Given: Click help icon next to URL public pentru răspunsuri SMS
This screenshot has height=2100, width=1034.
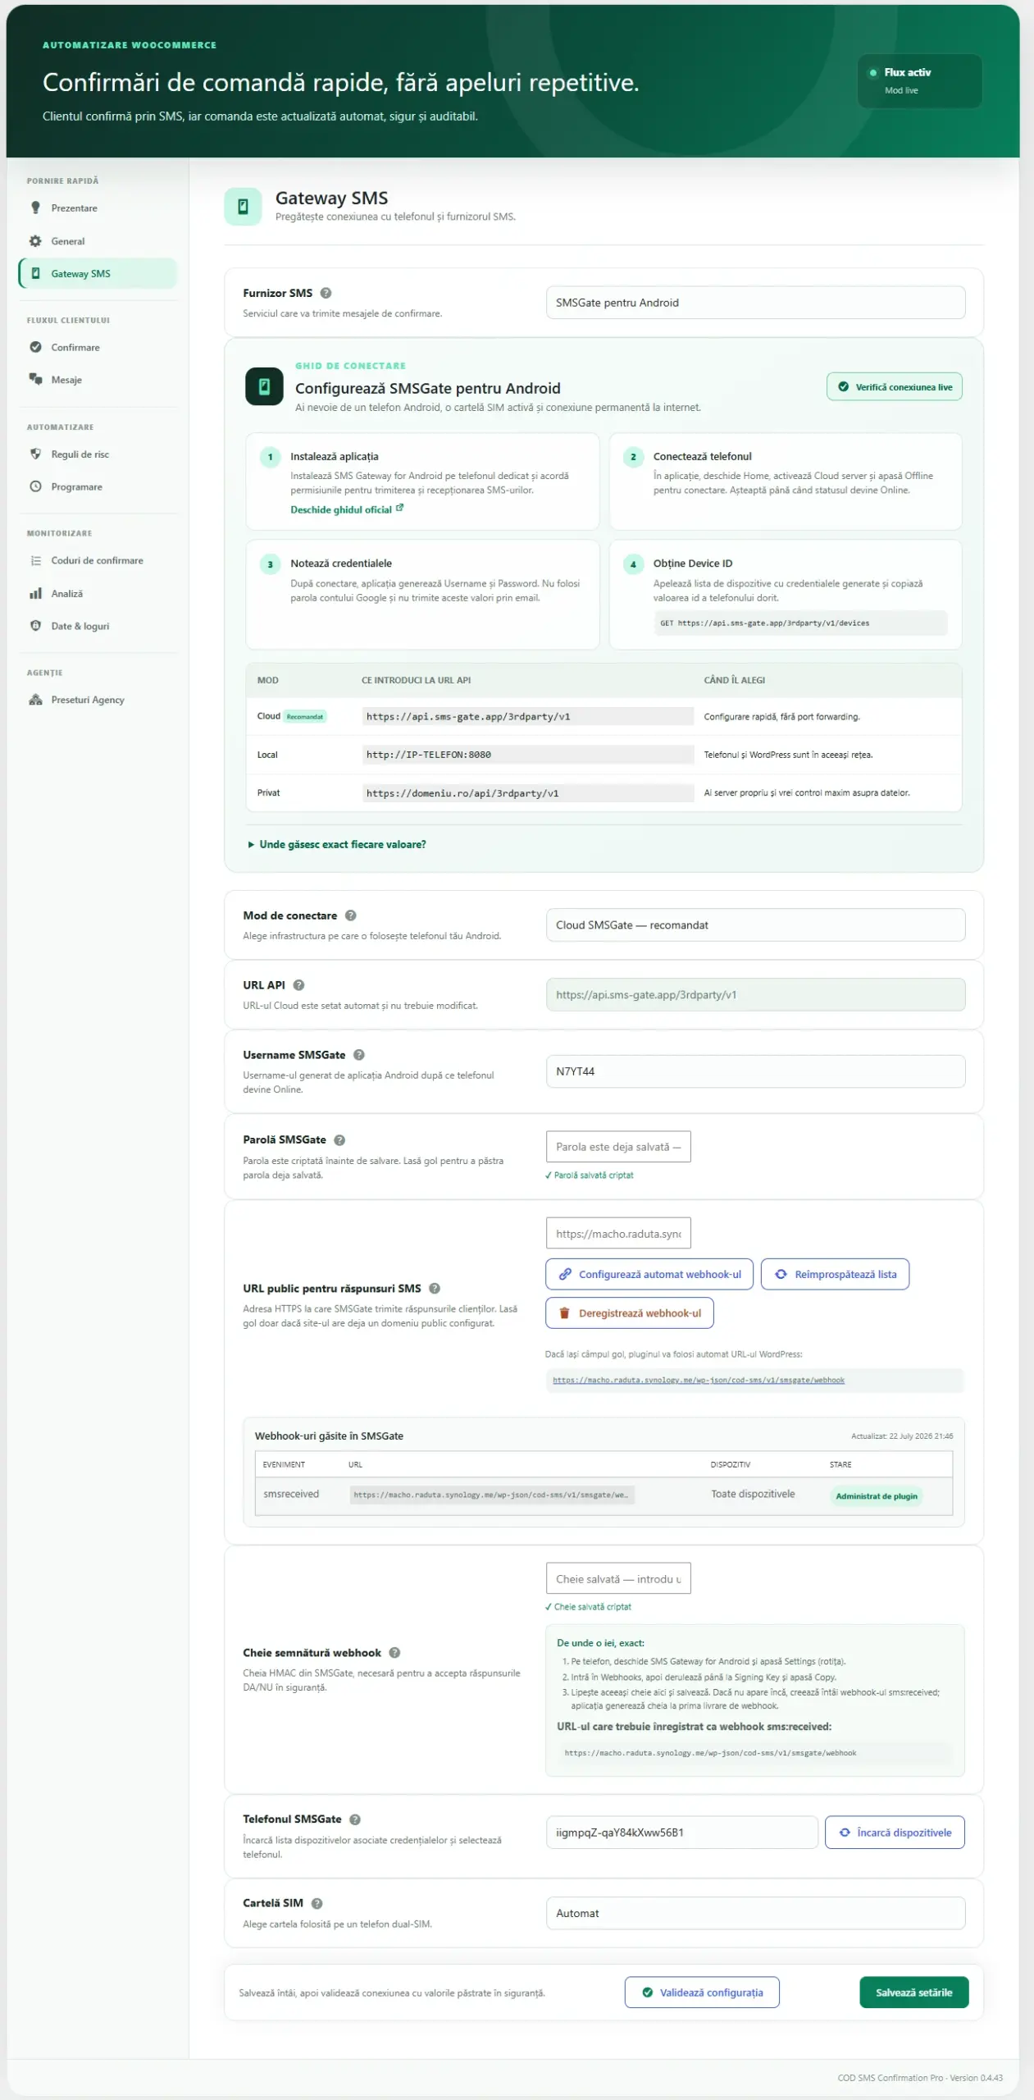Looking at the screenshot, I should point(435,1289).
